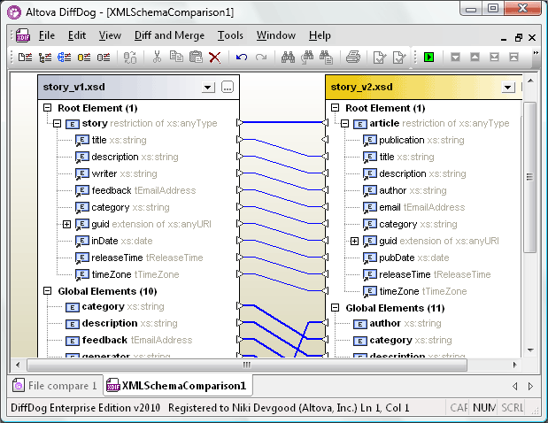Image resolution: width=548 pixels, height=423 pixels.
Task: Click the Copy toolbar icon
Action: coord(176,57)
